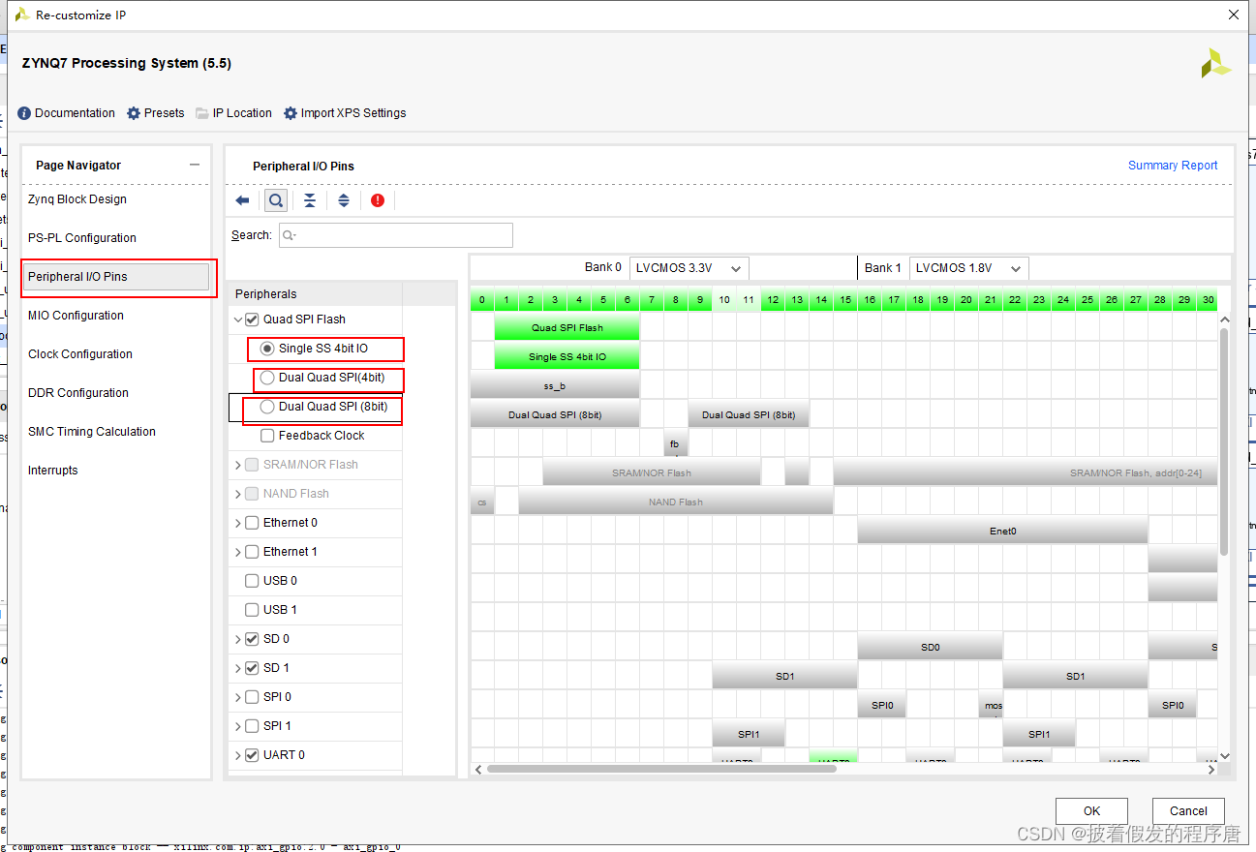Open the Presets gear menu

134,113
